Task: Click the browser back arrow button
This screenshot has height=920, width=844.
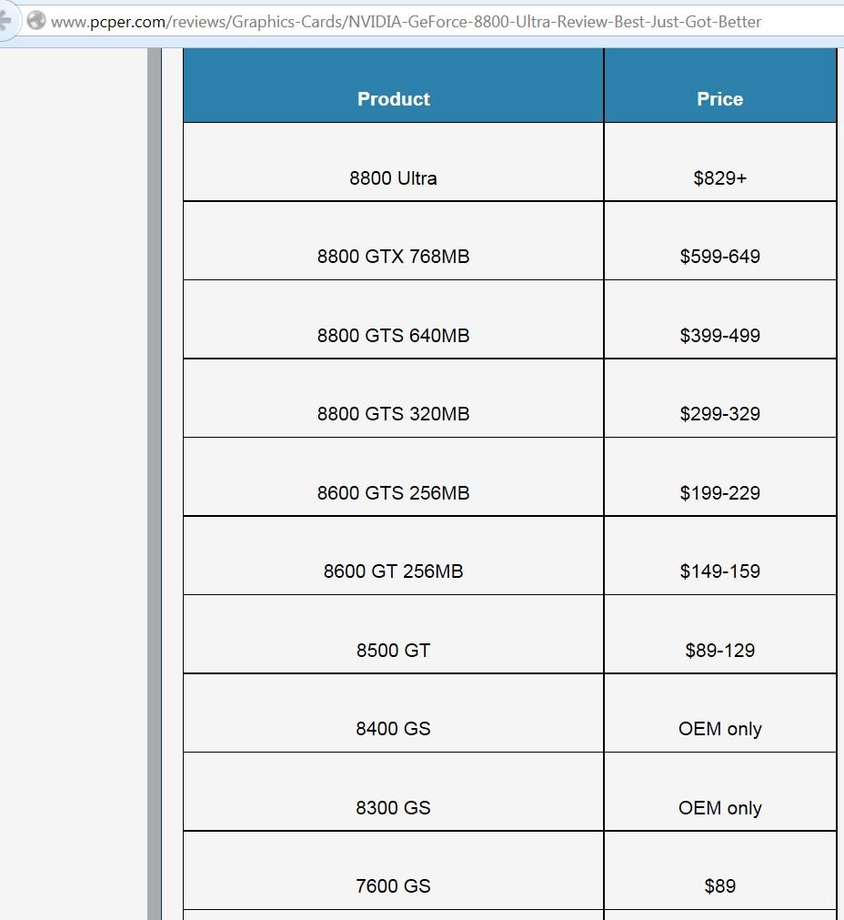Action: pyautogui.click(x=5, y=22)
